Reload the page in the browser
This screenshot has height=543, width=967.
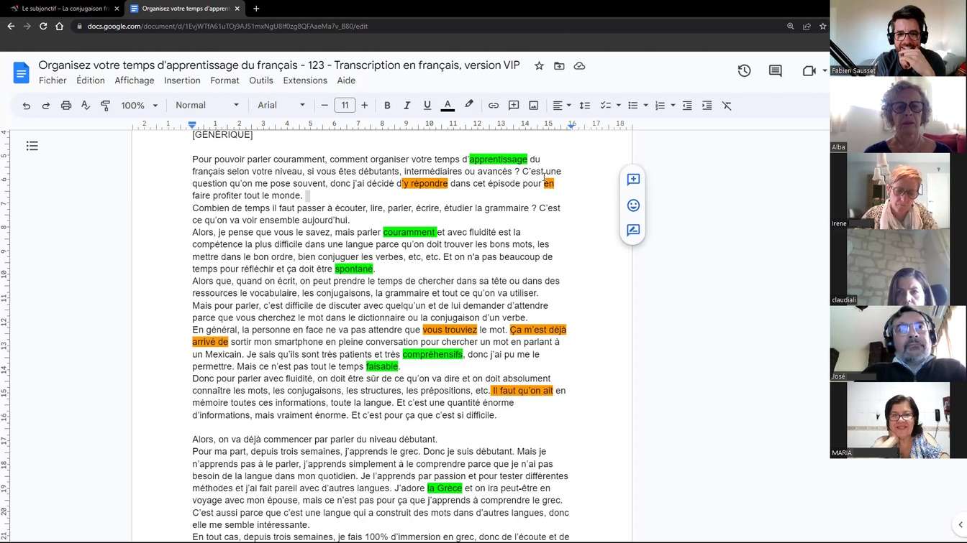[x=43, y=27]
